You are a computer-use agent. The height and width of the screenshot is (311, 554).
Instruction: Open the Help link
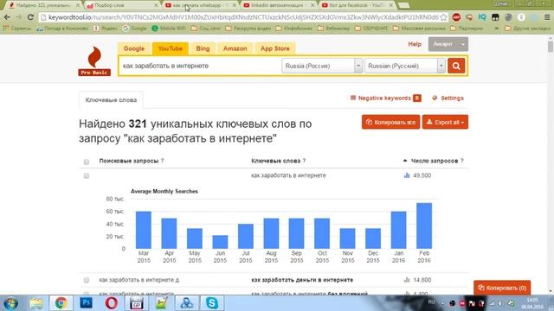(415, 44)
